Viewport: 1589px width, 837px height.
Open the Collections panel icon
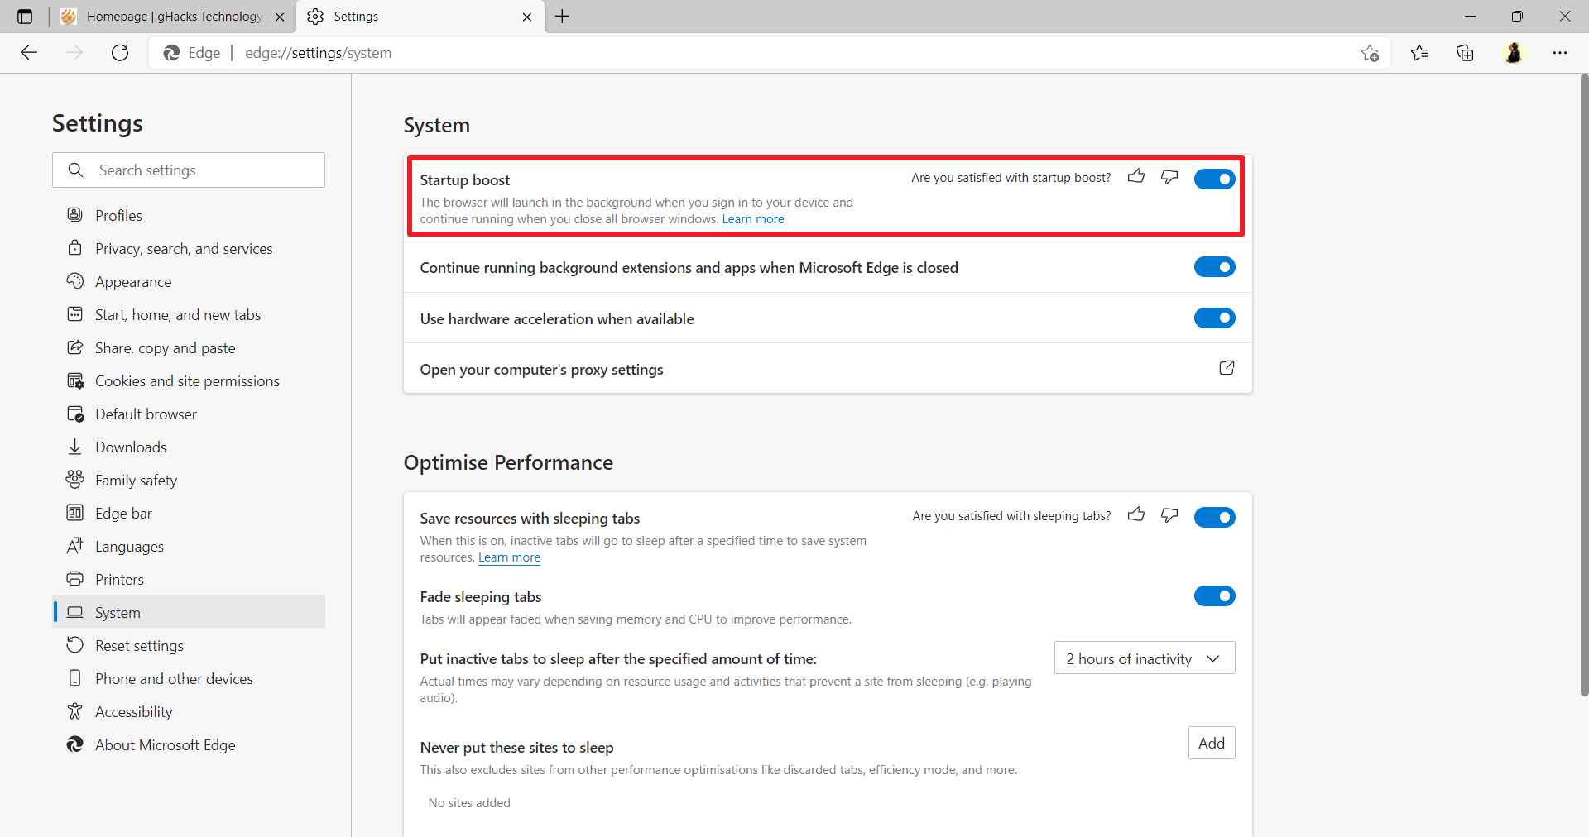click(1465, 52)
